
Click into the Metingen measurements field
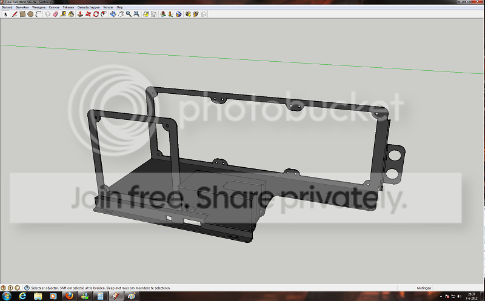(x=457, y=288)
